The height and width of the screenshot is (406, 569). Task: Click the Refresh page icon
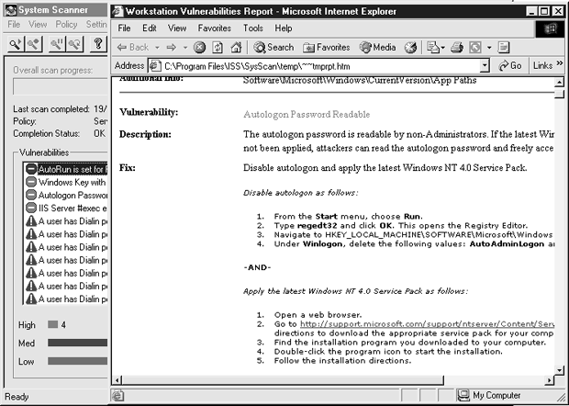click(x=217, y=47)
